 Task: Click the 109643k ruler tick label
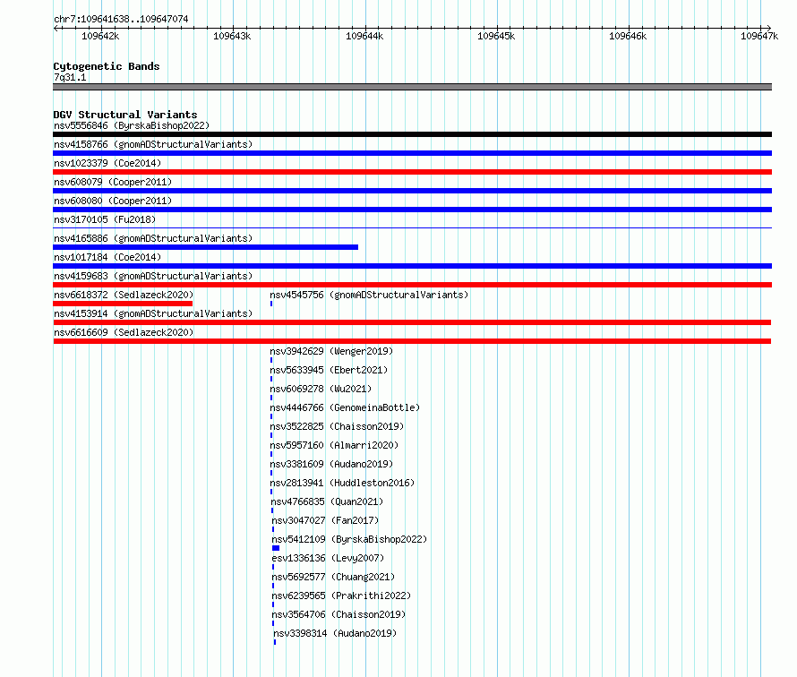232,36
